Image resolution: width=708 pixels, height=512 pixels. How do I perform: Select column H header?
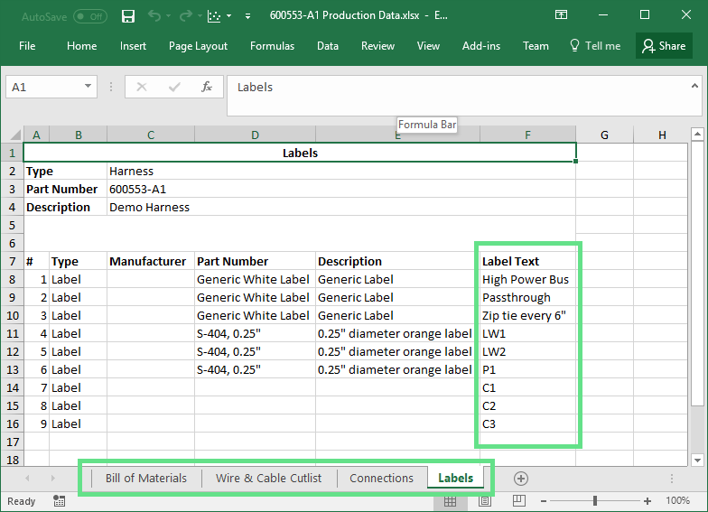pos(662,135)
